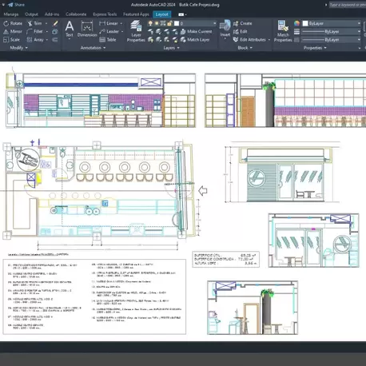Select the Rotate tool
Screen dimensions: 366x366
[13, 23]
